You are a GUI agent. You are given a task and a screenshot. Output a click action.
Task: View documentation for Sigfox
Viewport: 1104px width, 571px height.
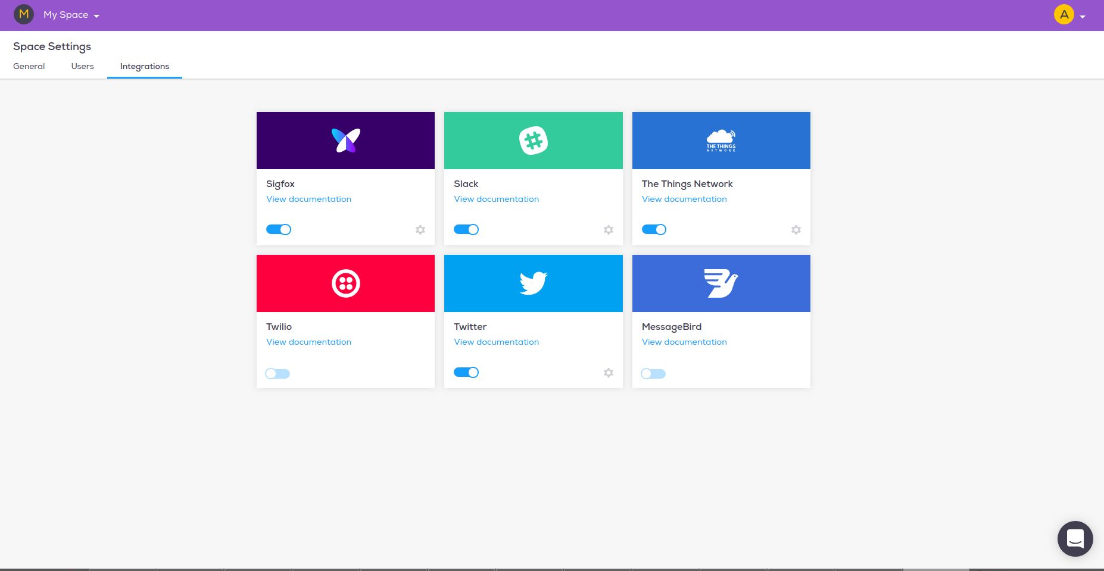tap(308, 199)
